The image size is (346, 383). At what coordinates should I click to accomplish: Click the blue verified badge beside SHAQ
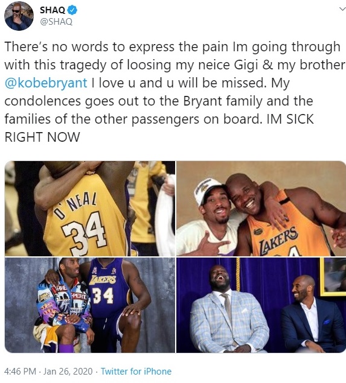tap(72, 10)
